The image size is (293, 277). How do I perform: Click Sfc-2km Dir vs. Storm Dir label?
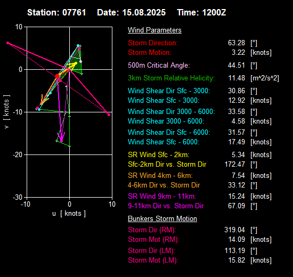(167, 164)
